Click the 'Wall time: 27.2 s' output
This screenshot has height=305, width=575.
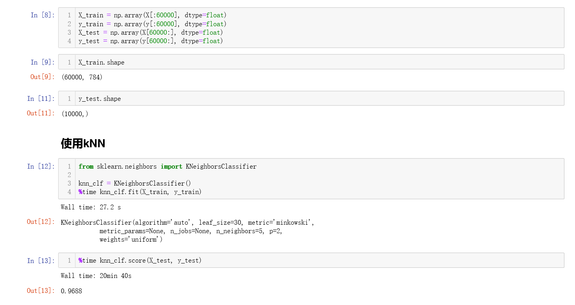tap(91, 207)
